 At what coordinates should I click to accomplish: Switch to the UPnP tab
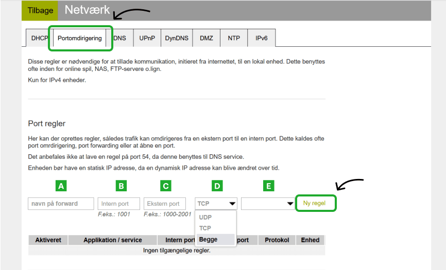click(147, 39)
